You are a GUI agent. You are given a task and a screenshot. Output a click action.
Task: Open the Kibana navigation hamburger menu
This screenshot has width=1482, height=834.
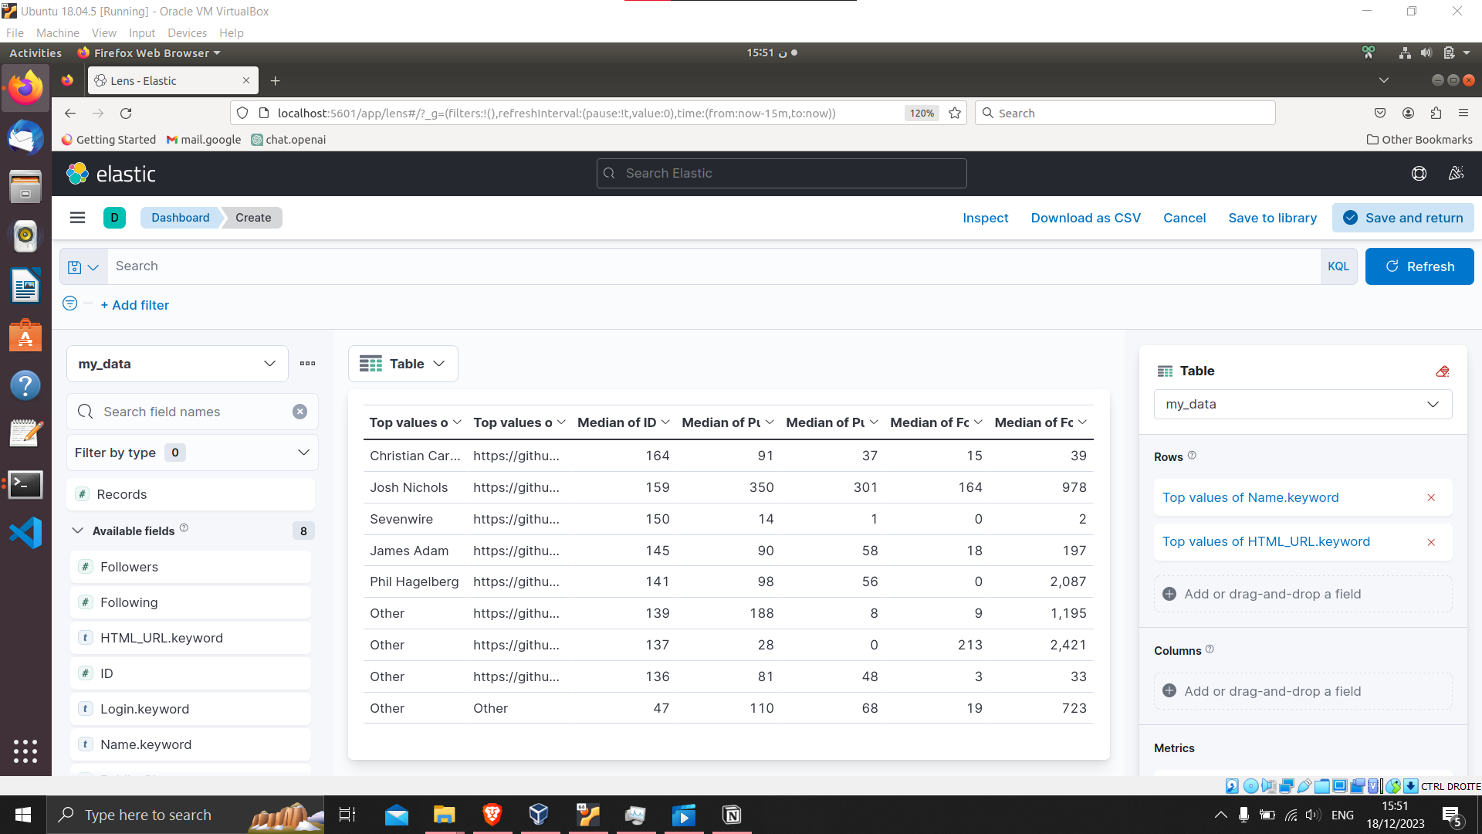pyautogui.click(x=77, y=218)
